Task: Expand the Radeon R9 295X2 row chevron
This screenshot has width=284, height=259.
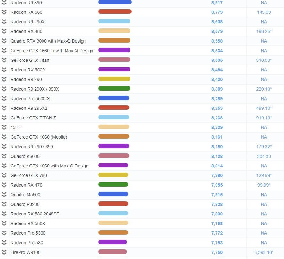Action: pyautogui.click(x=4, y=108)
